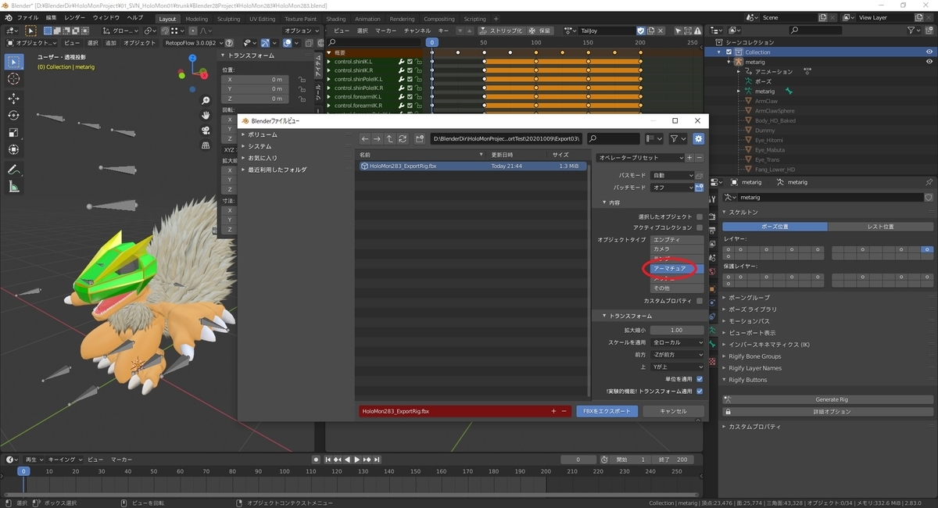Enable the active collection checkbox

[x=700, y=227]
